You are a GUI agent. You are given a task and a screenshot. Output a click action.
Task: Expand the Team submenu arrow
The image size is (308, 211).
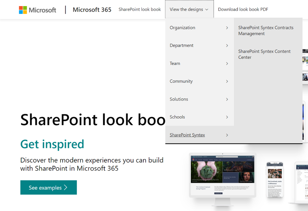[x=227, y=63]
